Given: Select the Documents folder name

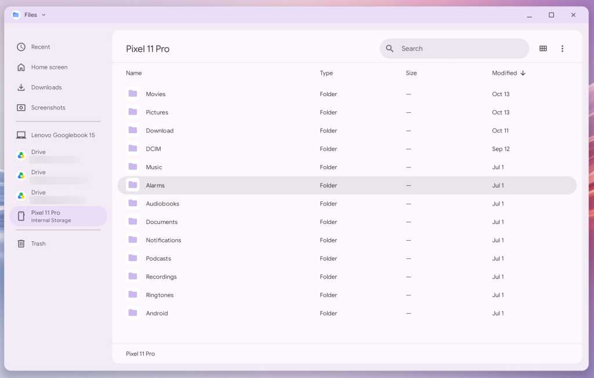Looking at the screenshot, I should tap(162, 222).
